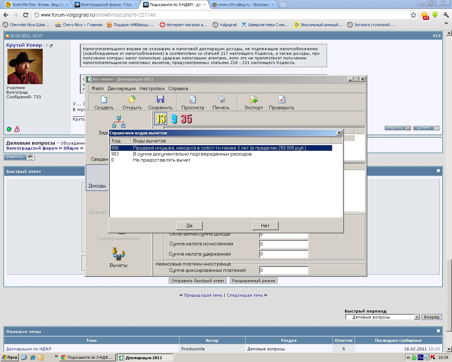Expand hidden system tray icons

(408, 357)
